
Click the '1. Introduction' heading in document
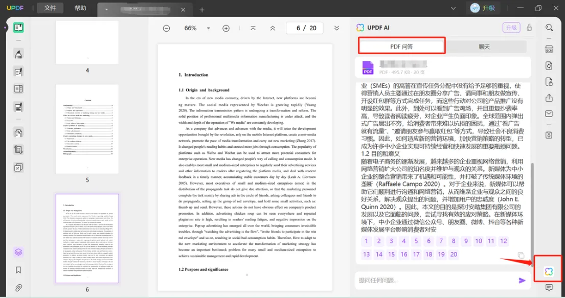[193, 75]
